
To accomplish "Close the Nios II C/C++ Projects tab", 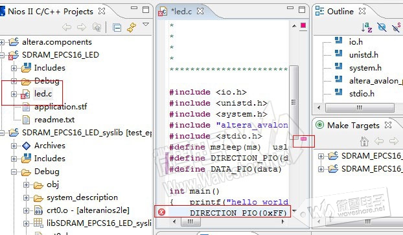I will pos(102,11).
